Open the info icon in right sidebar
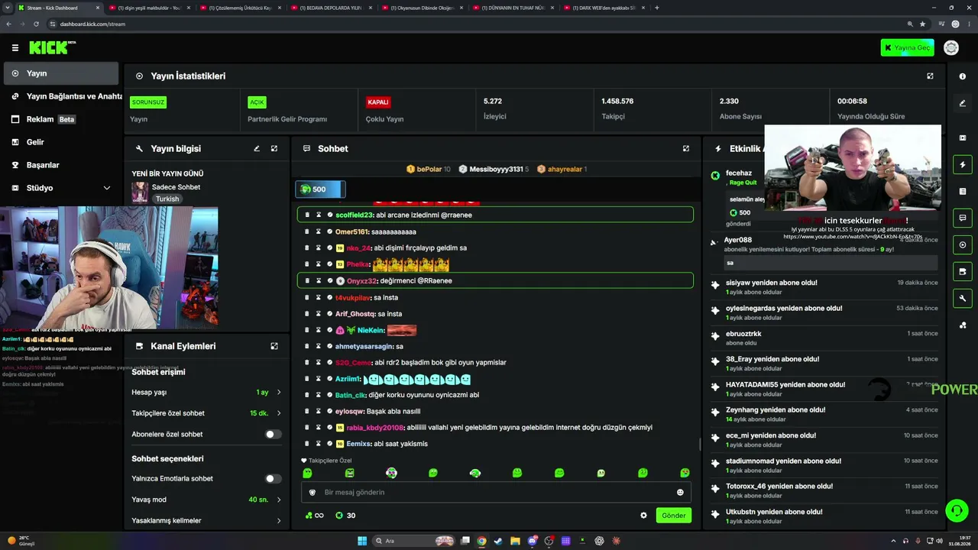Viewport: 978px width, 550px height. pyautogui.click(x=963, y=76)
